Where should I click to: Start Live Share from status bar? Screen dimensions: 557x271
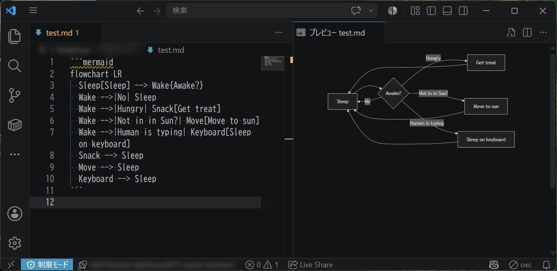tap(311, 265)
